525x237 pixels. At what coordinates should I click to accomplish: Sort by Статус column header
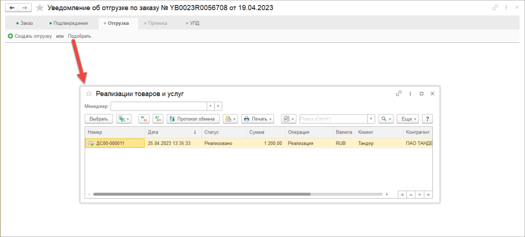tap(224, 133)
